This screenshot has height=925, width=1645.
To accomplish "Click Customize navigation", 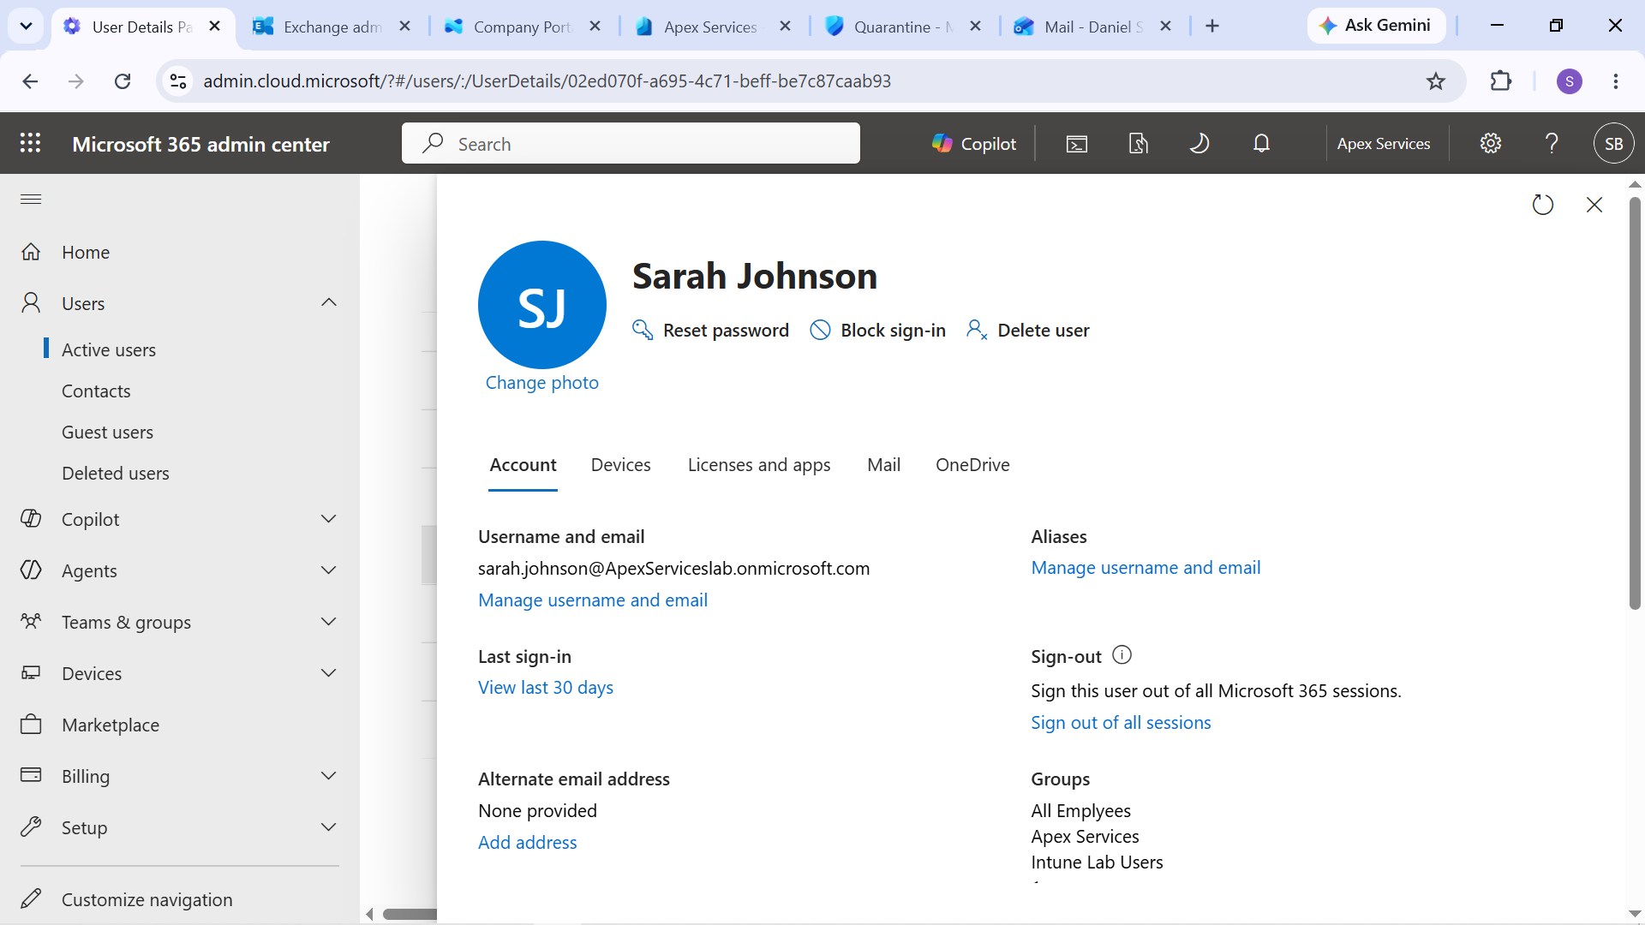I will 147,899.
